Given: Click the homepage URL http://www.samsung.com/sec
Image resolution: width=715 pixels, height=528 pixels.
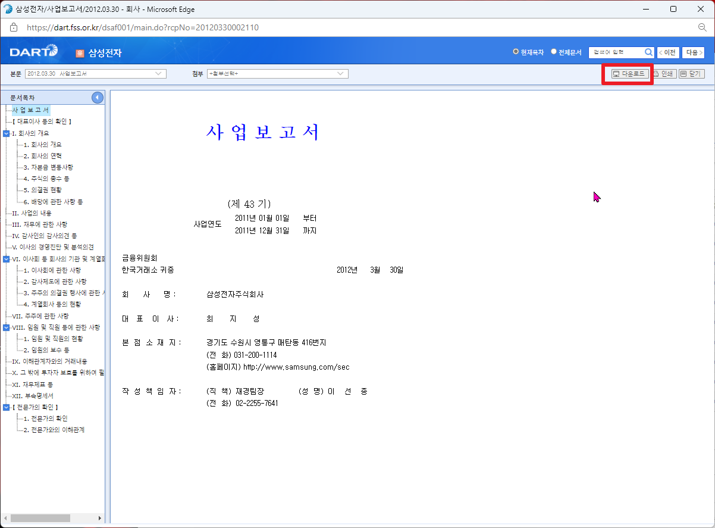Looking at the screenshot, I should [296, 367].
